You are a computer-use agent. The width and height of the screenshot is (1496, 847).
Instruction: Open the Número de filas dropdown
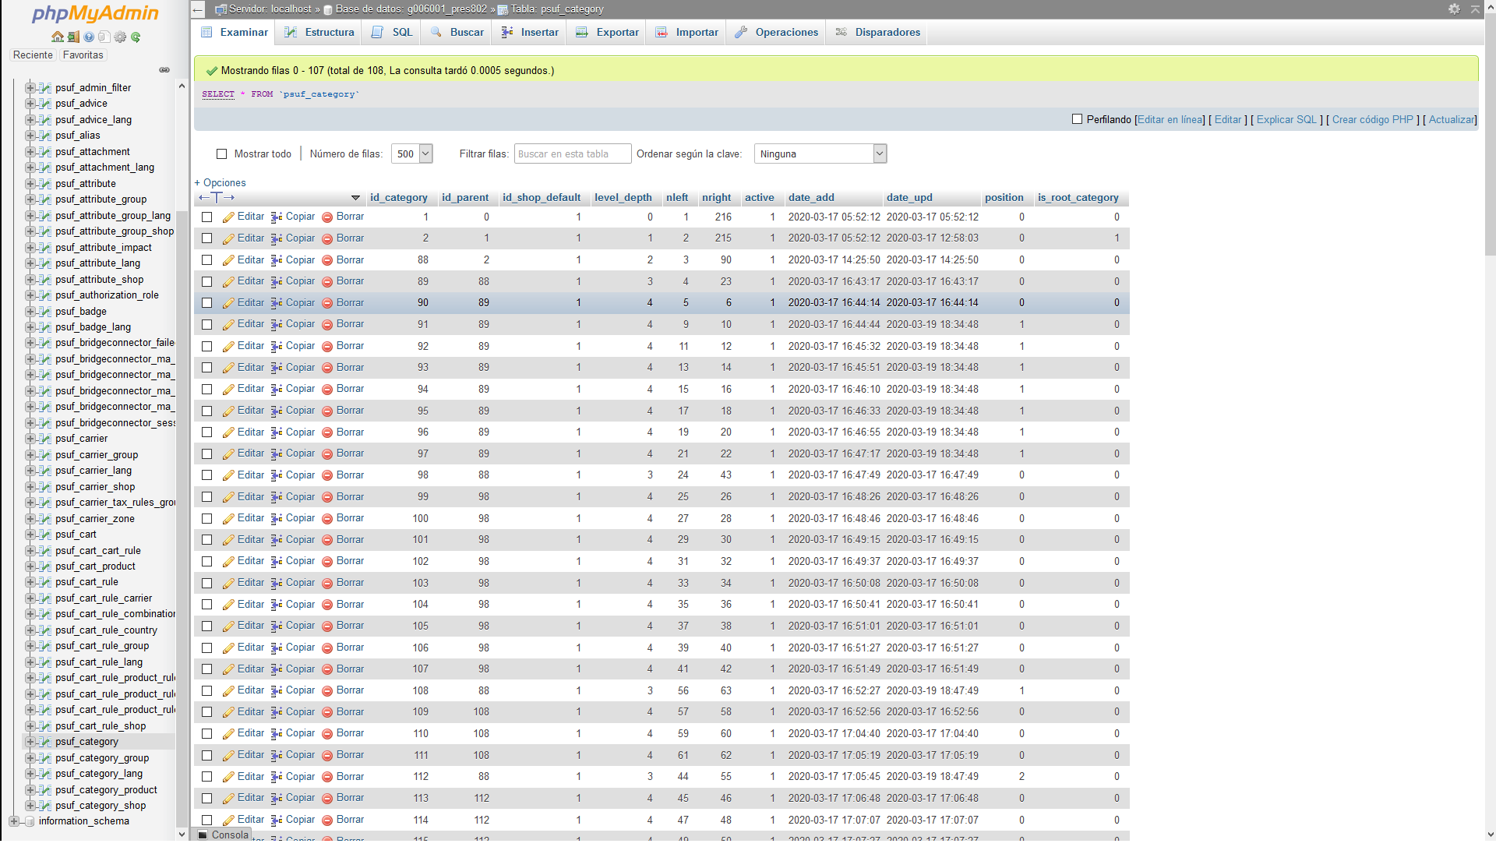pos(412,154)
